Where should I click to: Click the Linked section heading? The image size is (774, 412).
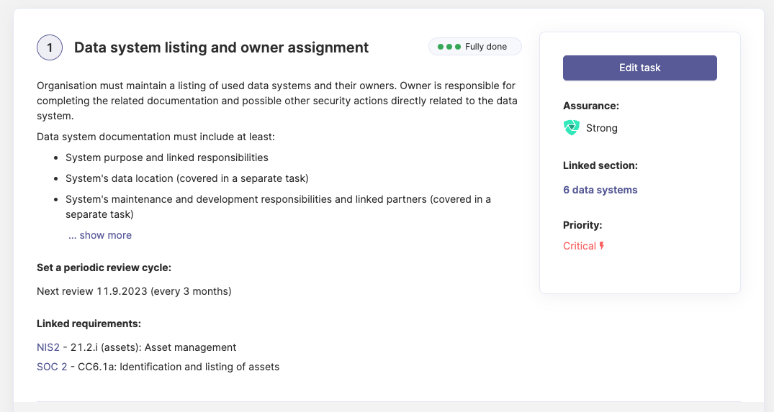[600, 165]
